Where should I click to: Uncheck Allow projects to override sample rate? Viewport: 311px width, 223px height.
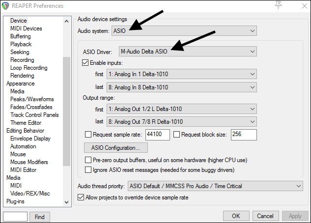81,197
